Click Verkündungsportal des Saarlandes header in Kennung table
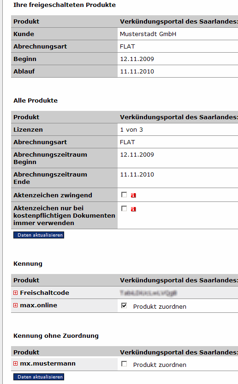 click(179, 280)
